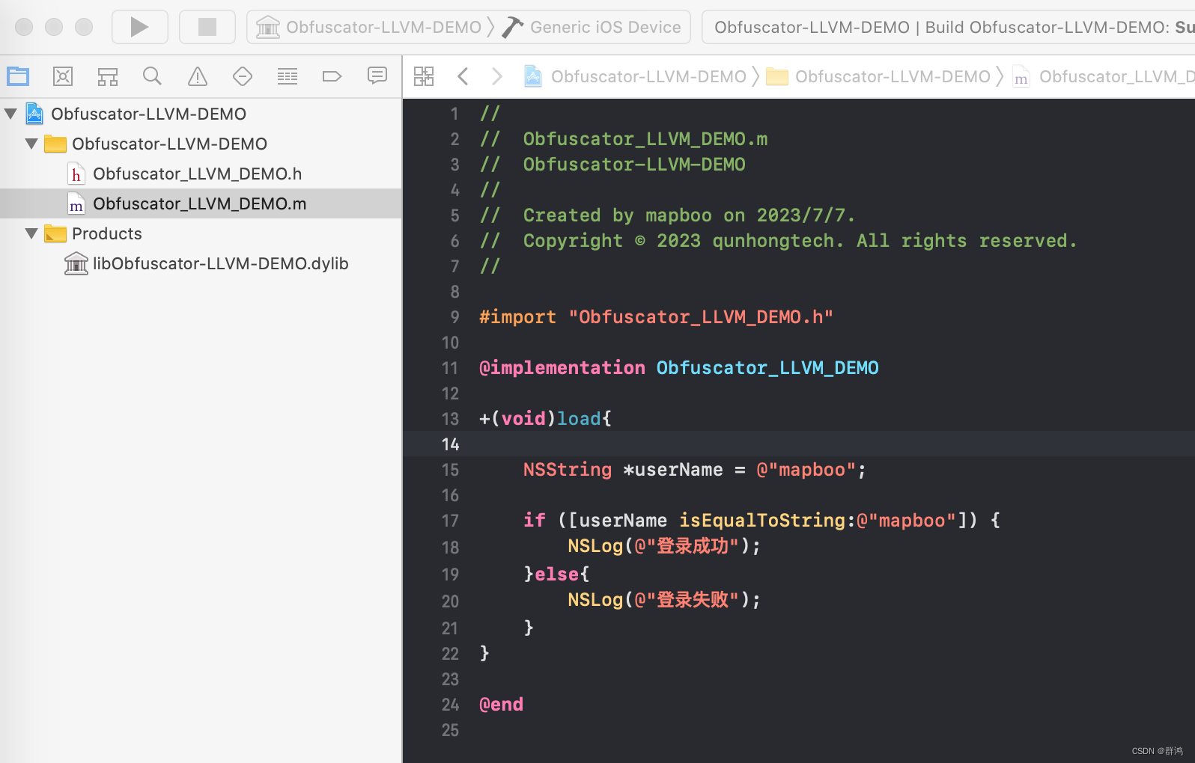Screen dimensions: 1195x763
Task: Collapse the Products group triangle
Action: [31, 233]
